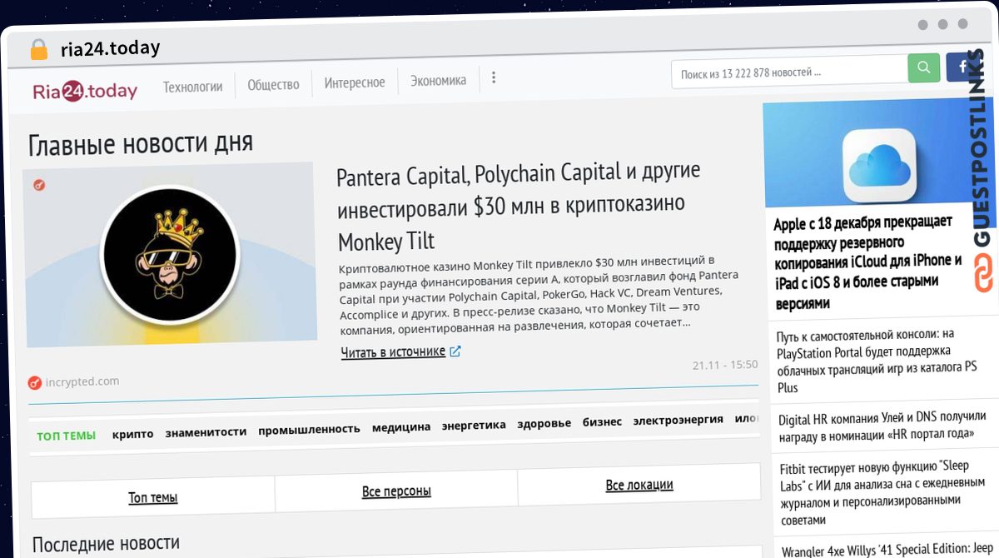
Task: Click the padlock icon in the address bar
Action: click(x=38, y=50)
